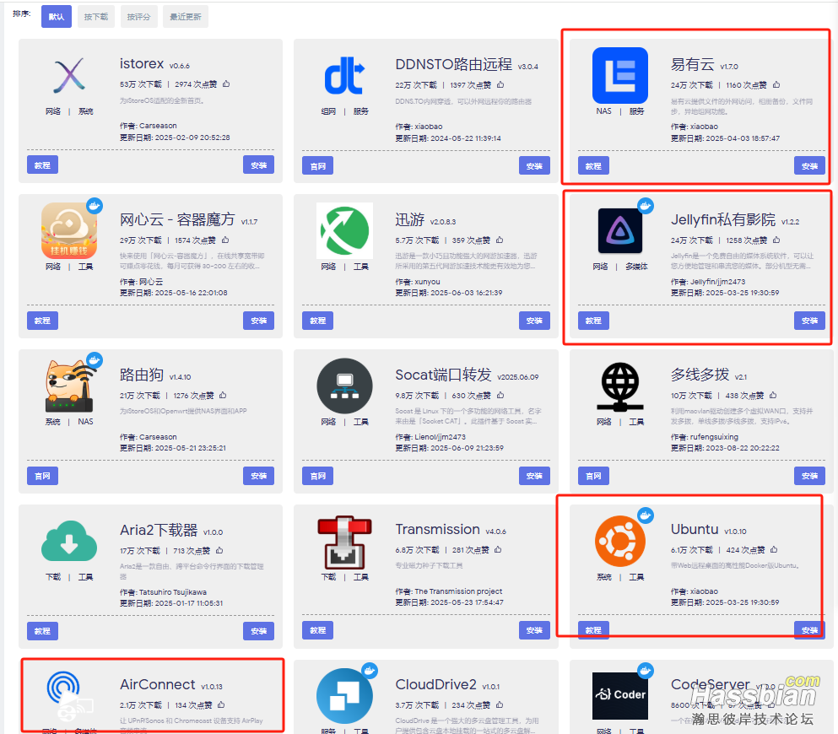Open the istorex app icon

tap(69, 75)
